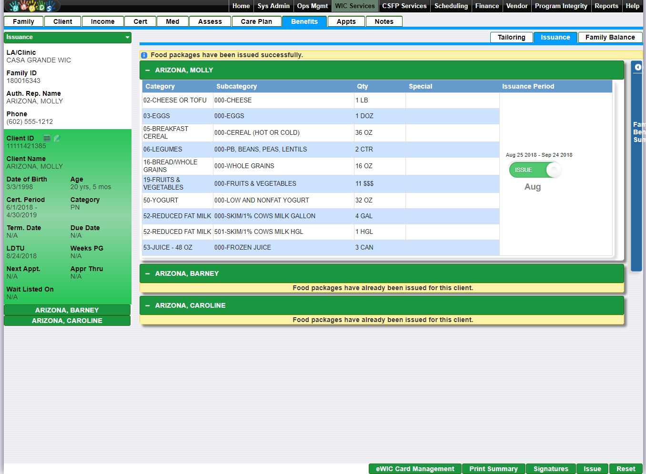This screenshot has height=474, width=646.
Task: Toggle the ISSUE switch for Aug period
Action: coord(535,170)
